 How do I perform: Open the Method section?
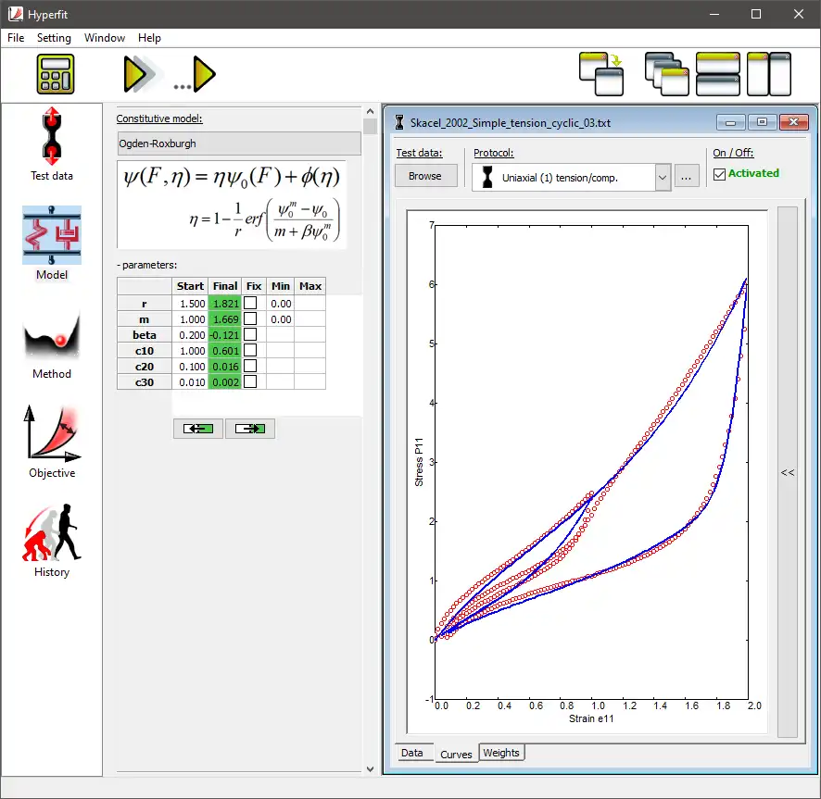click(51, 343)
